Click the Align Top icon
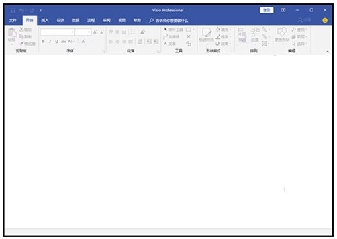 pos(111,32)
